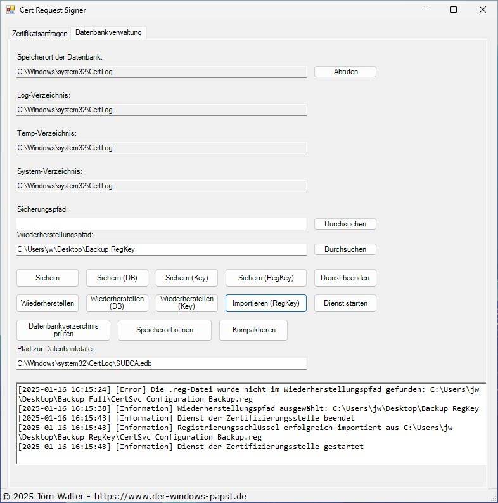The image size is (498, 503).
Task: Select the Datenbankverwaltung tab
Action: tap(109, 32)
